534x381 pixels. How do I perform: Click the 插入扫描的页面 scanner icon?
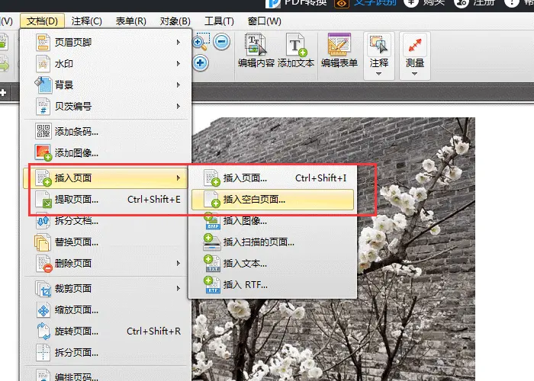coord(212,242)
